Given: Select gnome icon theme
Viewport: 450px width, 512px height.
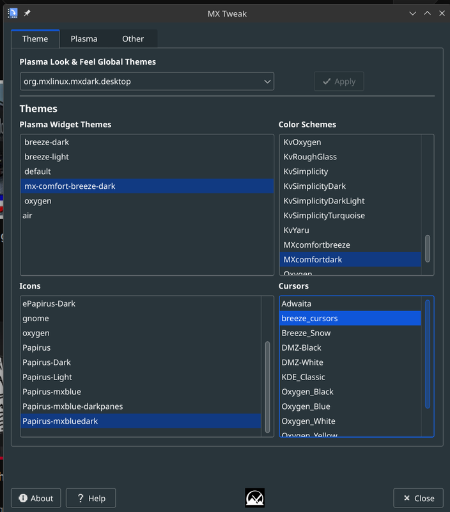Looking at the screenshot, I should coord(141,318).
